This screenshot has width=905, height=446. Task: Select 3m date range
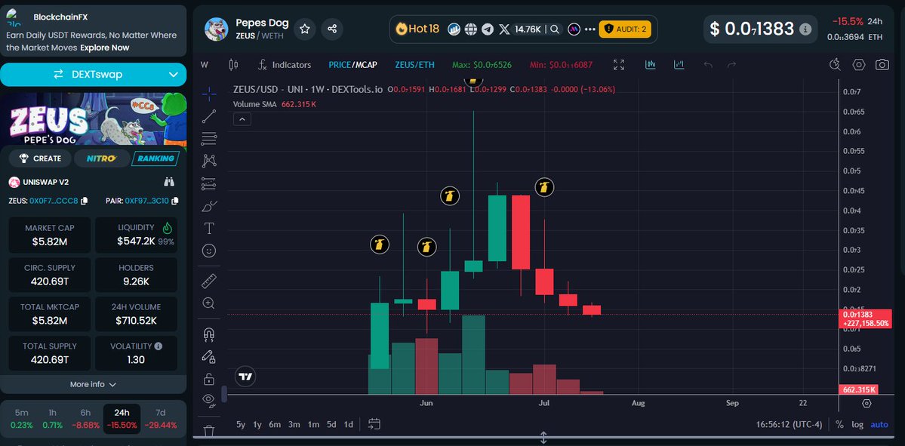pyautogui.click(x=294, y=425)
